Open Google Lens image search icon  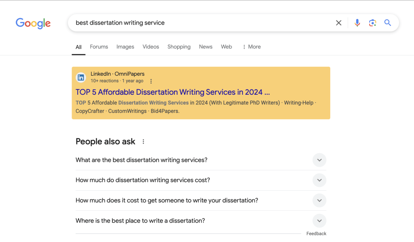[372, 23]
